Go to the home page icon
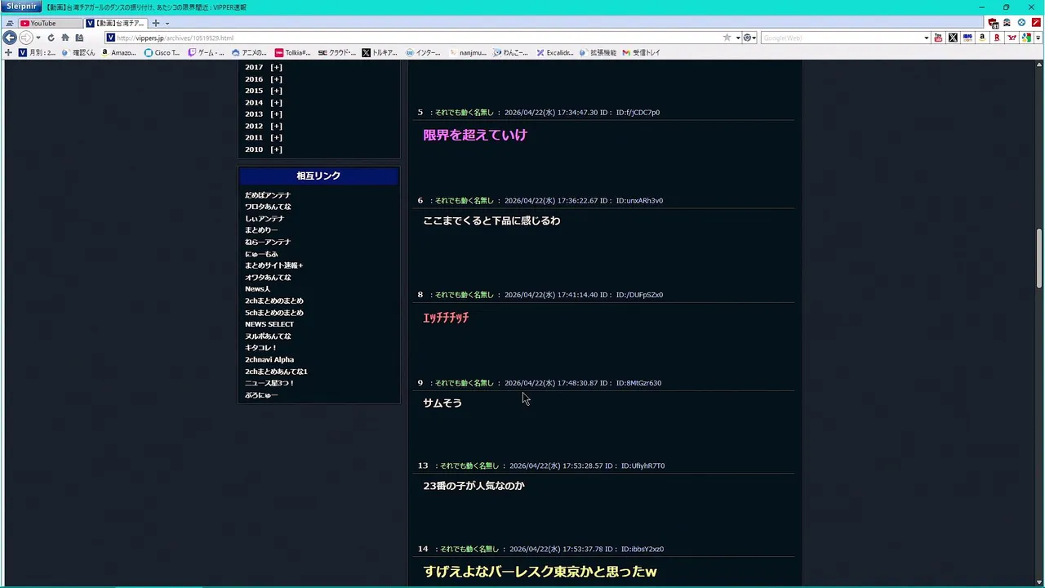This screenshot has width=1045, height=588. pos(64,38)
